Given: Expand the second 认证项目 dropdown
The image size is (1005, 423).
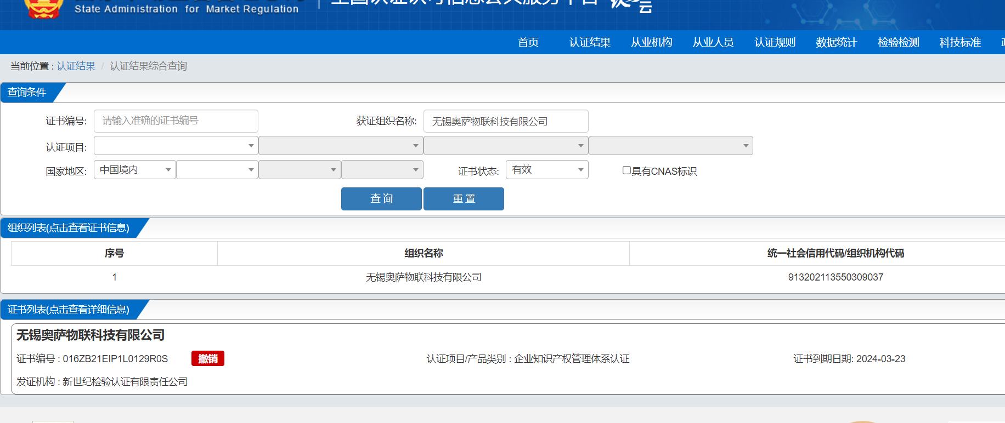Looking at the screenshot, I should (x=341, y=146).
